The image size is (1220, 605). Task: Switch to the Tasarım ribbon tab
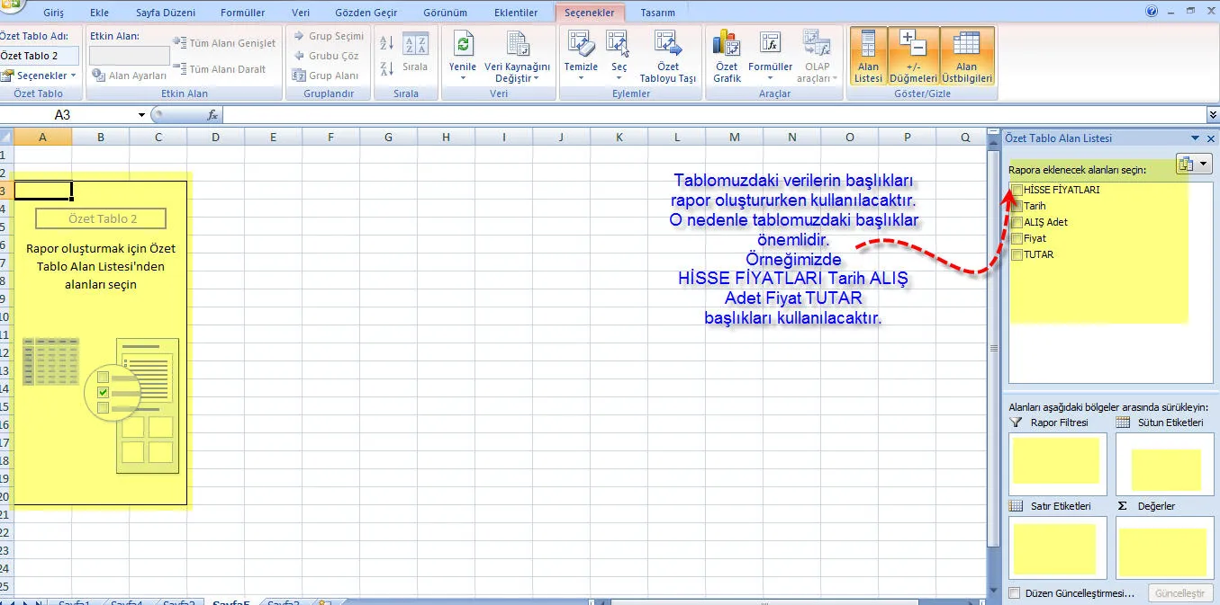[x=657, y=13]
